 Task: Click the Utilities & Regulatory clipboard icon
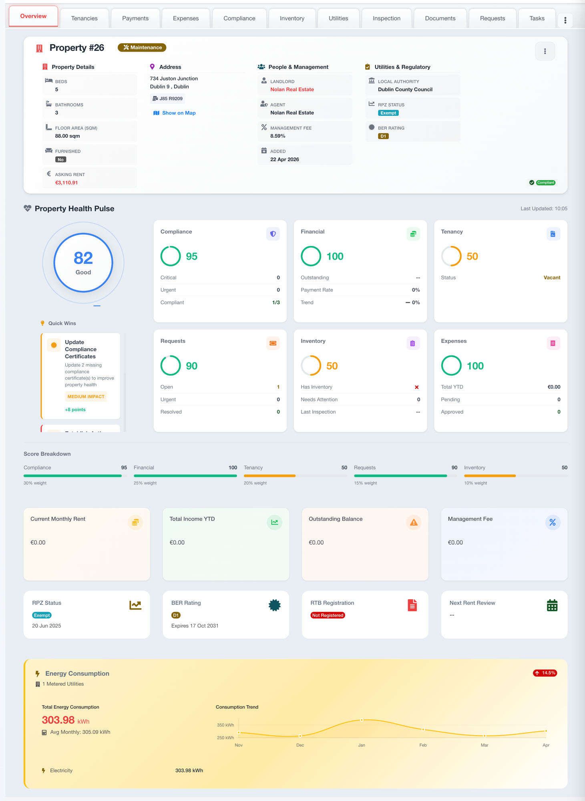[x=368, y=67]
